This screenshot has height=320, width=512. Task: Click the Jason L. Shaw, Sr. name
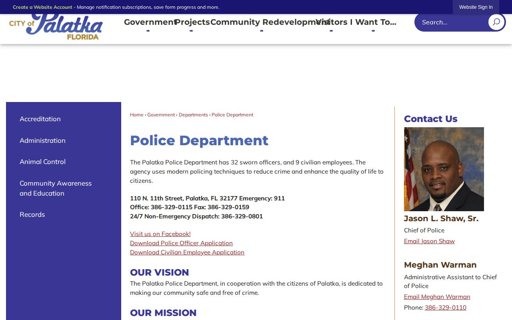tap(441, 218)
